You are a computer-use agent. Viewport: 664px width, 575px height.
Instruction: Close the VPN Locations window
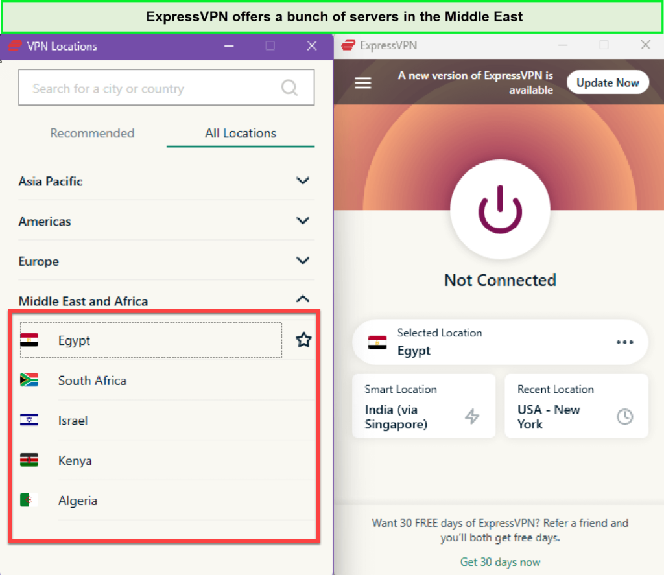pos(312,46)
